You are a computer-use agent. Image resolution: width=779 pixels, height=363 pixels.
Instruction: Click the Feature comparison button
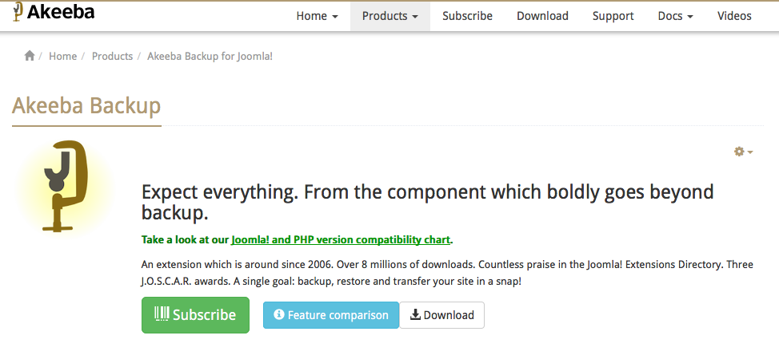(x=331, y=315)
